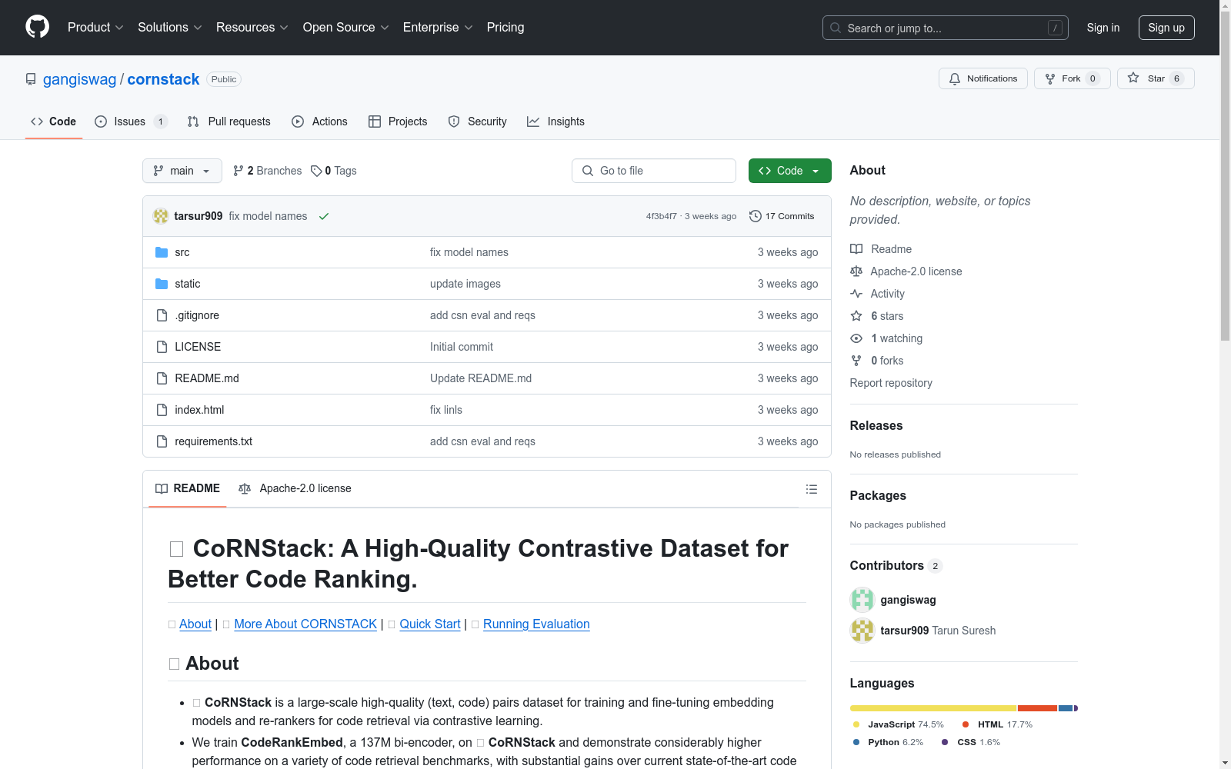Click the GitHub logo icon
1231x769 pixels.
point(37,27)
